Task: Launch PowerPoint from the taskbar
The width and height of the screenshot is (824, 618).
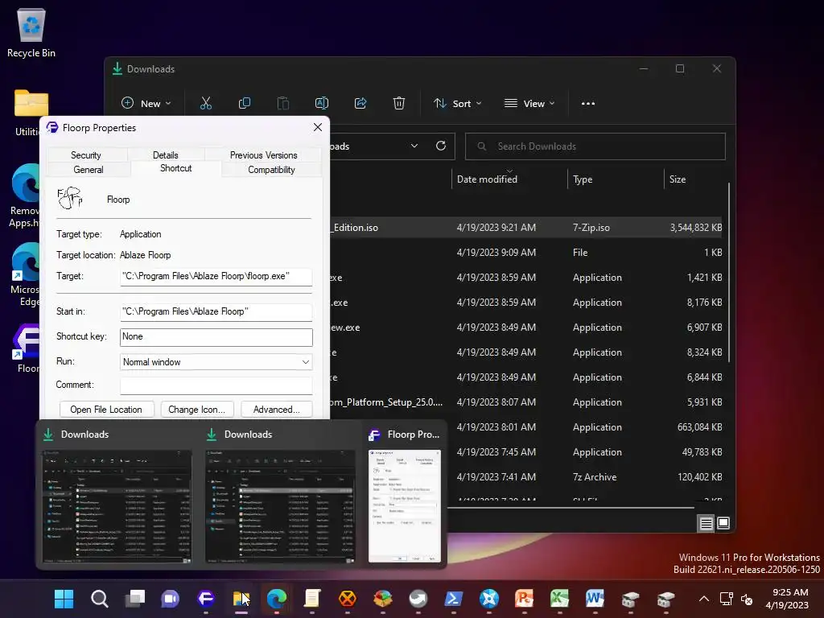Action: click(525, 599)
